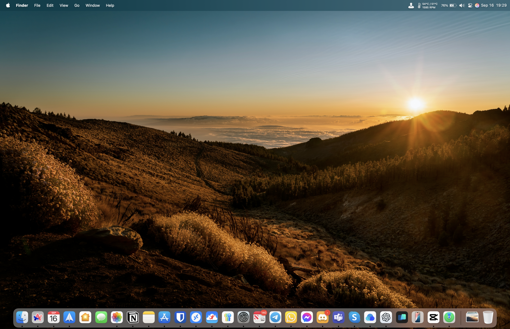
Task: Open Find My from the dock
Action: (449, 317)
